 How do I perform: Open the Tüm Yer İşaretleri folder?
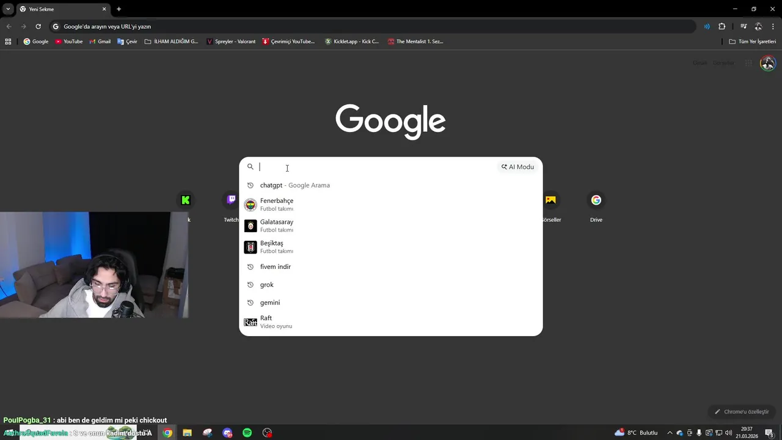(752, 42)
